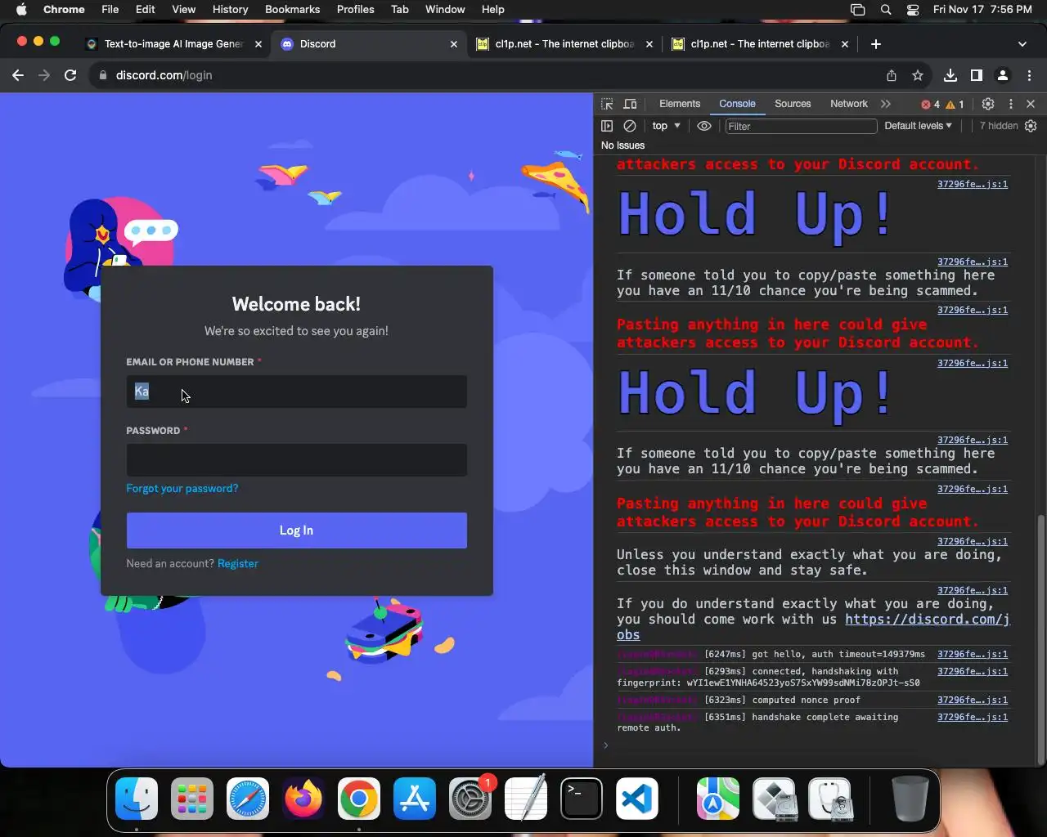Switch to the Elements tab

[x=680, y=104]
